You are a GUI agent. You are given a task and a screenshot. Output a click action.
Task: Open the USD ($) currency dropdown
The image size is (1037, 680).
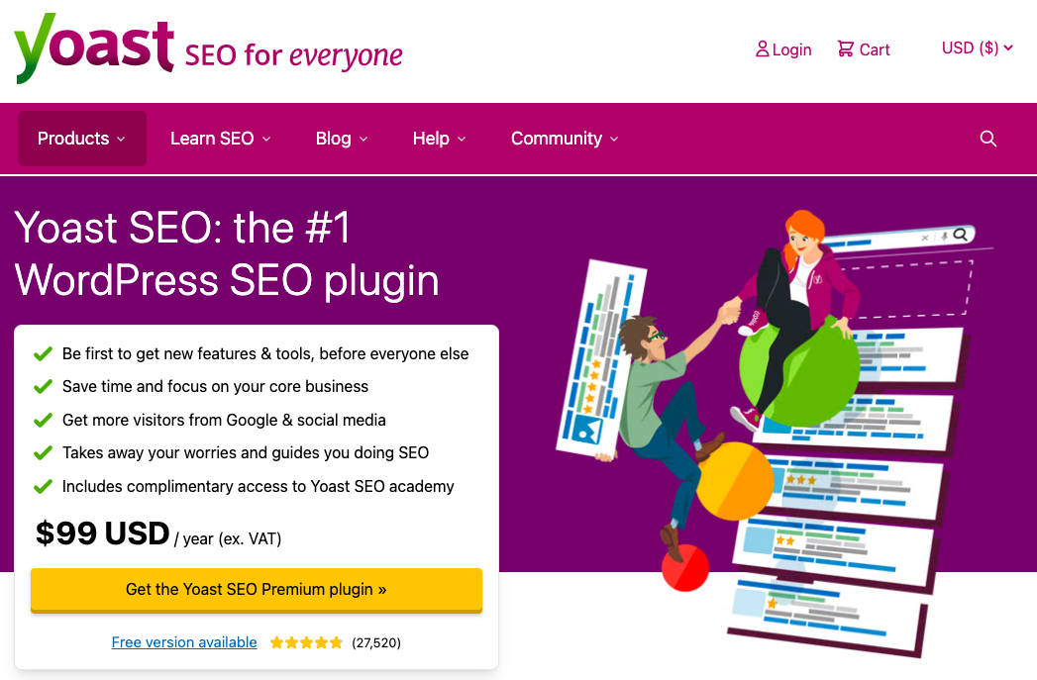(977, 49)
